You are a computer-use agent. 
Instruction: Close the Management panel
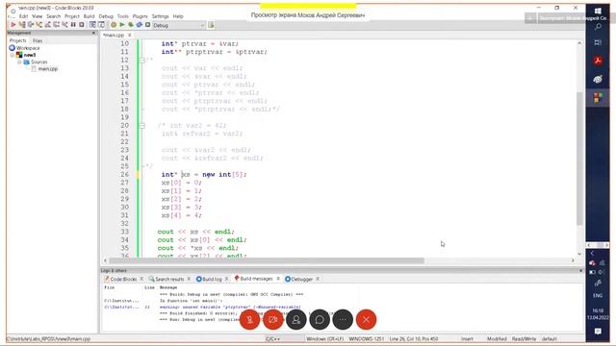click(93, 33)
